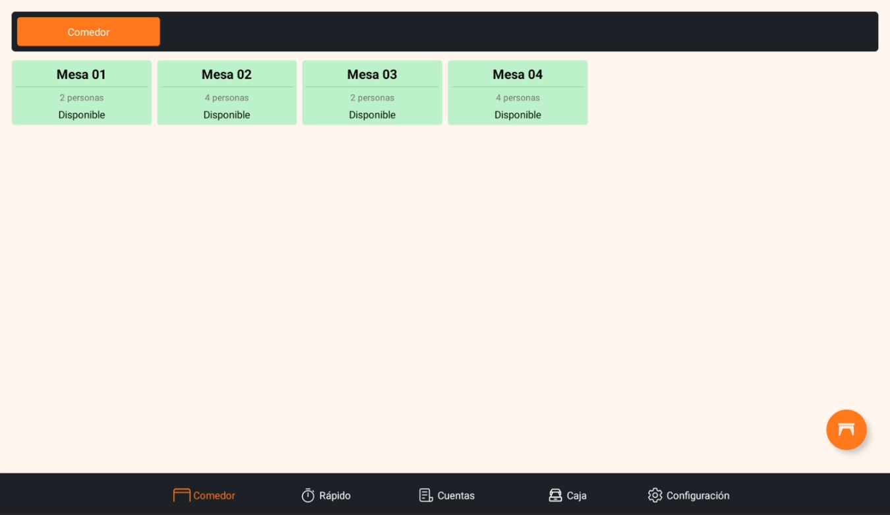Screen dimensions: 890x515
Task: Click the Caja cash register icon
Action: pos(555,495)
